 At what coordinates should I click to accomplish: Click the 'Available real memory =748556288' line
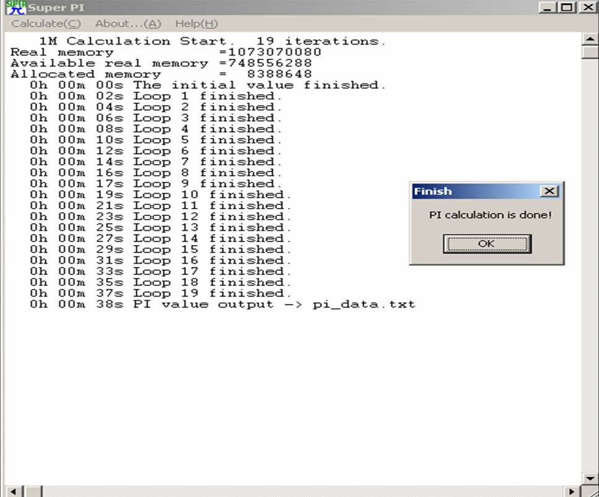click(161, 63)
